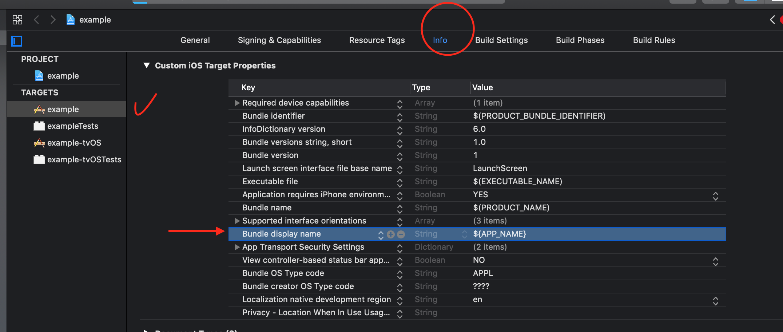This screenshot has width=783, height=332.
Task: Collapse Custom iOS Target Properties section
Action: (x=147, y=66)
